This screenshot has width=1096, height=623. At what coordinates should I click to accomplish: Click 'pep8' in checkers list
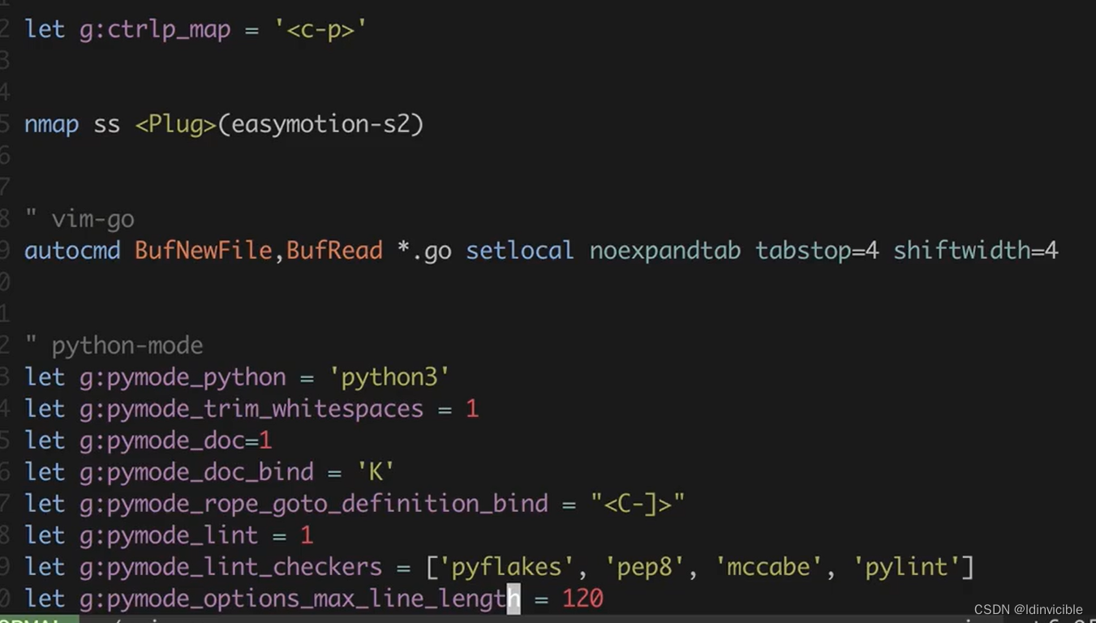pyautogui.click(x=645, y=567)
